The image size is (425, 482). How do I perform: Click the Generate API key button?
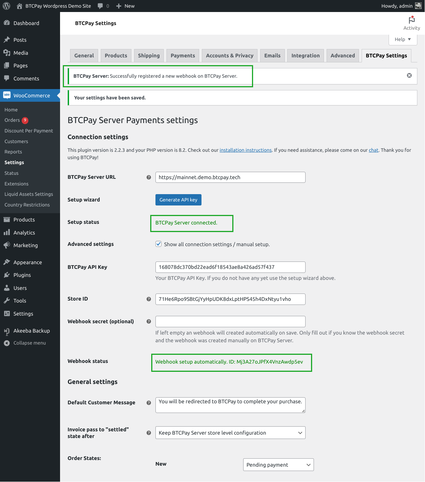(178, 200)
